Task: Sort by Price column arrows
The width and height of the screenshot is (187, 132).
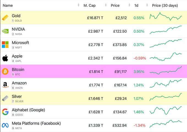Action: pos(129,5)
